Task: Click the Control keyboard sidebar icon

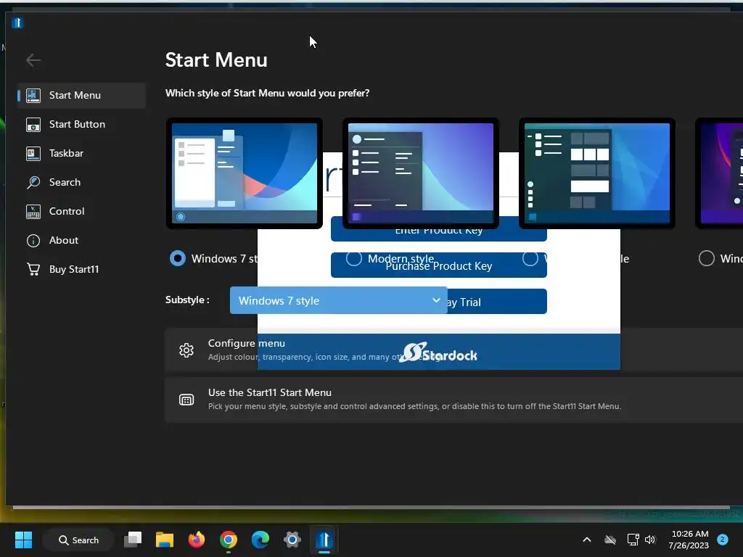Action: [33, 211]
